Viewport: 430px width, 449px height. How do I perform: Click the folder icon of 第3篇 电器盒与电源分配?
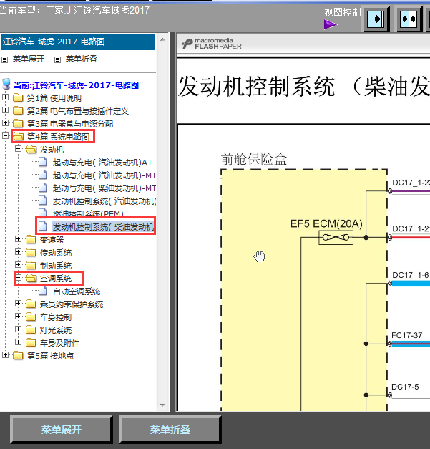[x=18, y=123]
